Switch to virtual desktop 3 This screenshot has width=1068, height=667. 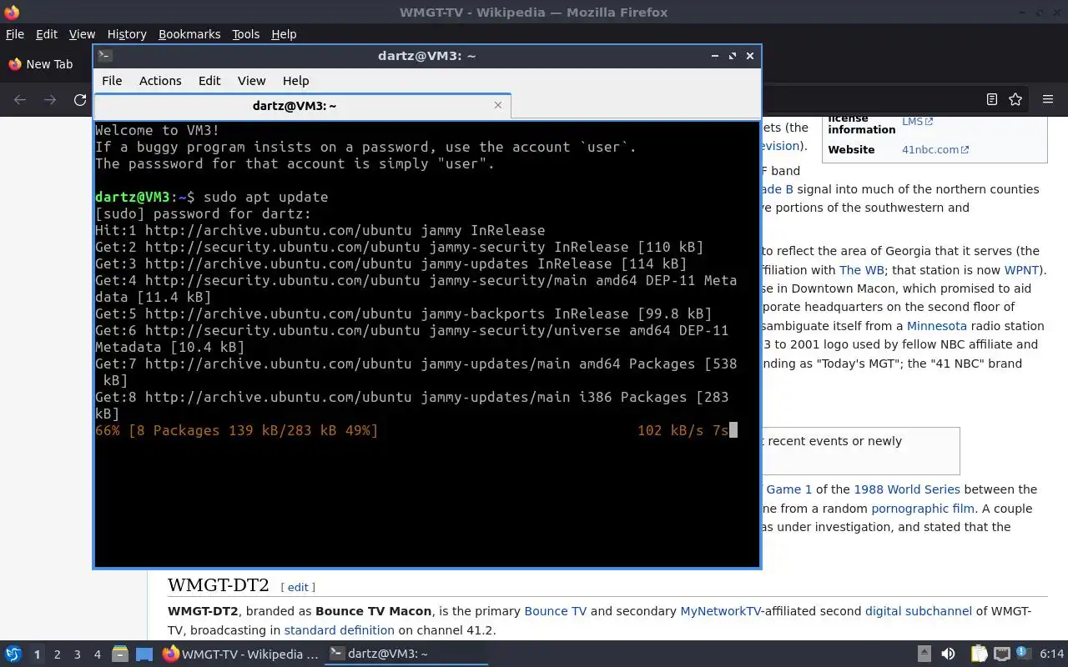[x=77, y=654]
